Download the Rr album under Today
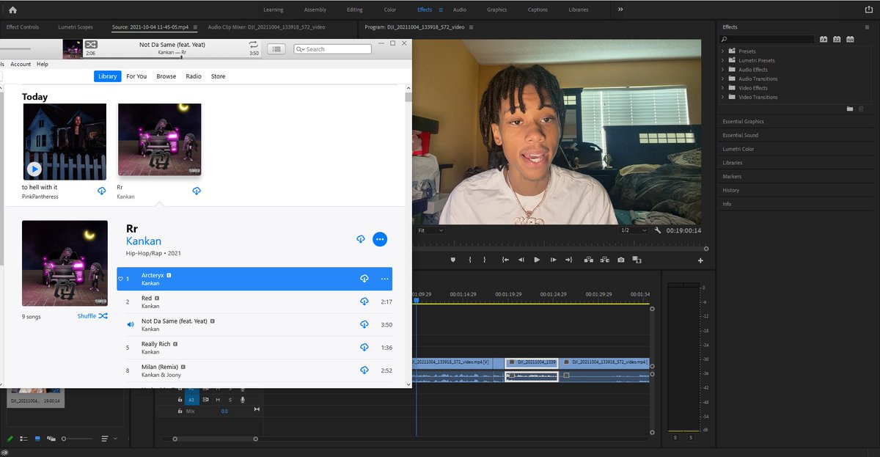Viewport: 880px width, 457px height. click(197, 191)
